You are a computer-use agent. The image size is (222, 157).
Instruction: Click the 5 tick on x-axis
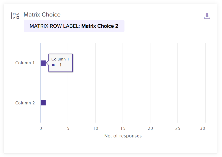pyautogui.click(x=68, y=129)
